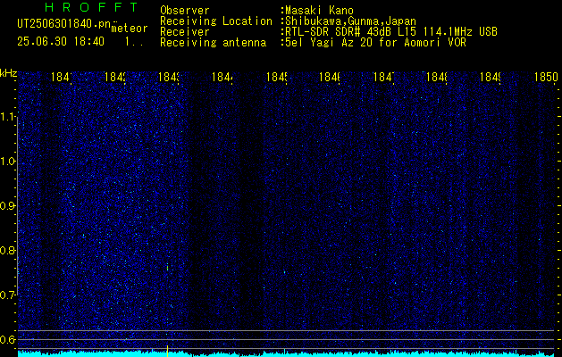Screen dimensions: 562x357
Task: Select the 5el Yagi Aomori VOR antenna text
Action: [373, 43]
